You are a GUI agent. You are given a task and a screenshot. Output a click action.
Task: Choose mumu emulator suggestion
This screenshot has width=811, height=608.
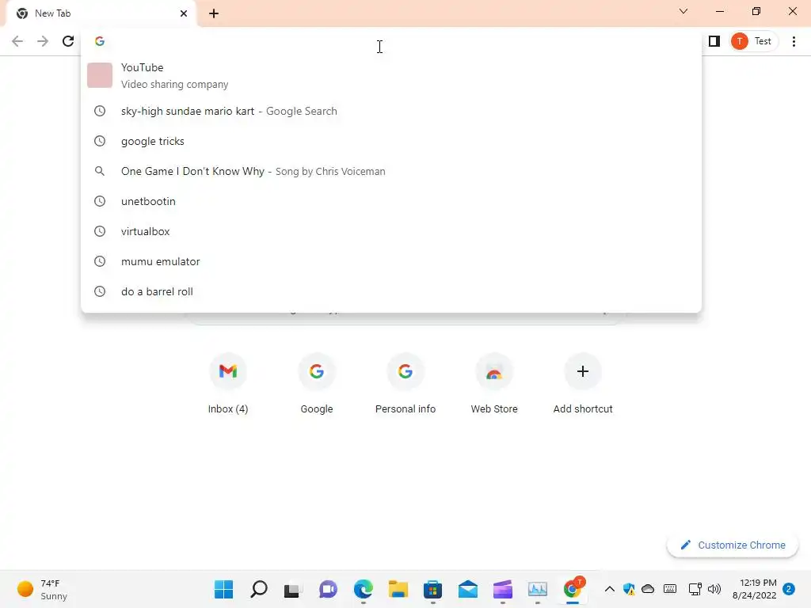[x=391, y=261]
